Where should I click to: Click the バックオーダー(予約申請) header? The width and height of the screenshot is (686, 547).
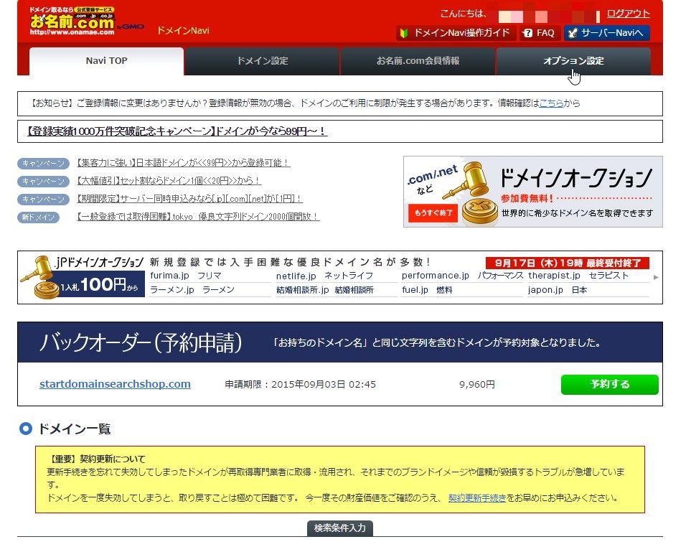click(x=141, y=342)
